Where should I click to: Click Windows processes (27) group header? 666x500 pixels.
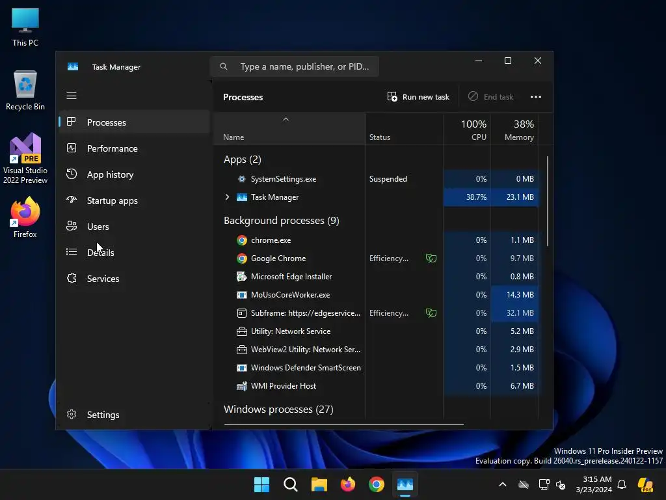click(278, 410)
